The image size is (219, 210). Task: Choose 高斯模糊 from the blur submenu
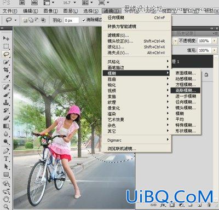(186, 90)
